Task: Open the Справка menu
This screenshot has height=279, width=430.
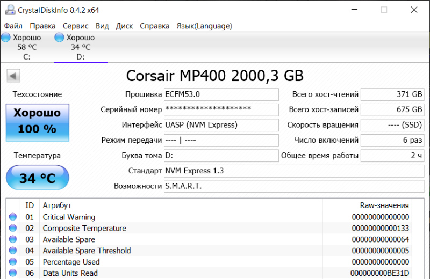Action: pyautogui.click(x=154, y=26)
